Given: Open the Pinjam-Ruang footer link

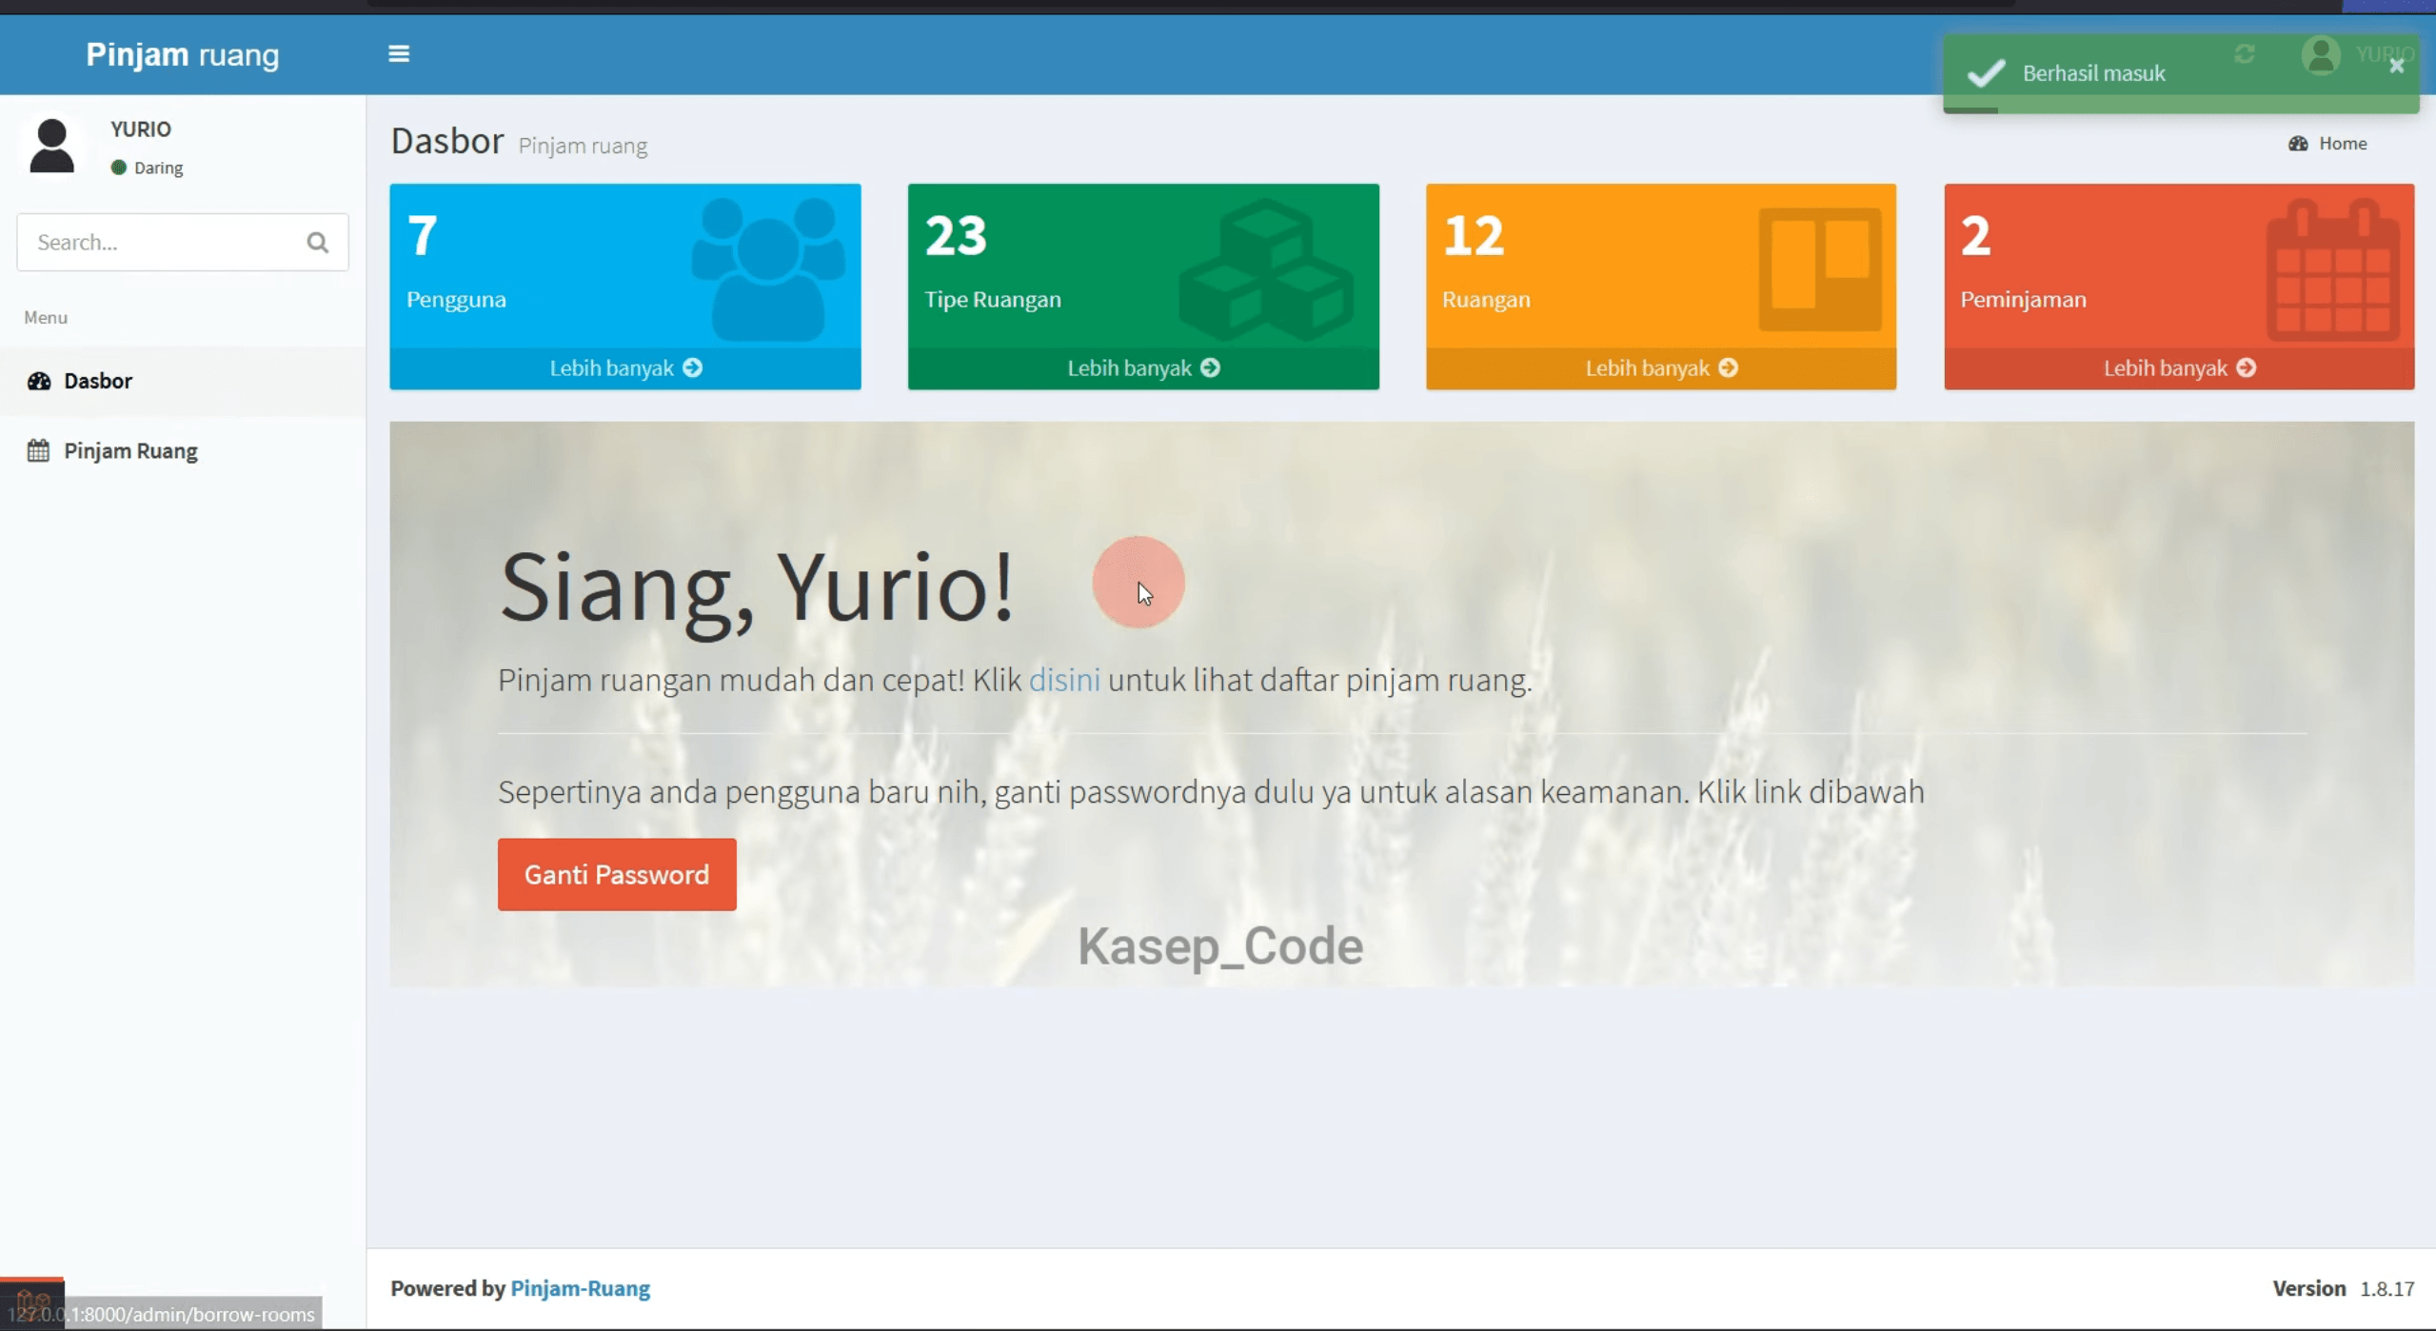Looking at the screenshot, I should coord(581,1288).
